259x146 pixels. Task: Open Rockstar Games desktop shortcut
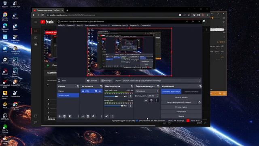click(5, 95)
